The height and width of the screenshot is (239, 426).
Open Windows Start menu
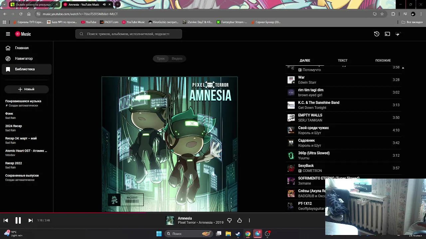(x=159, y=234)
